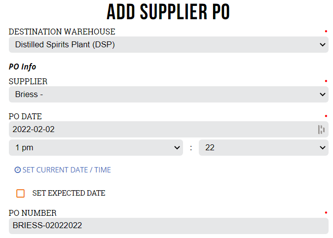Click the clock icon beside Set Current Date

(x=18, y=170)
